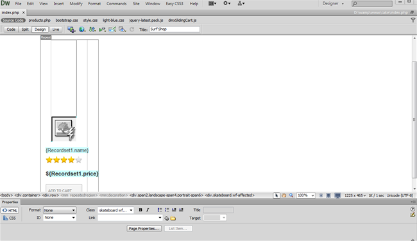Select the Hand tool in status bar
Viewport: 417px width, 241px height.
tap(284, 195)
